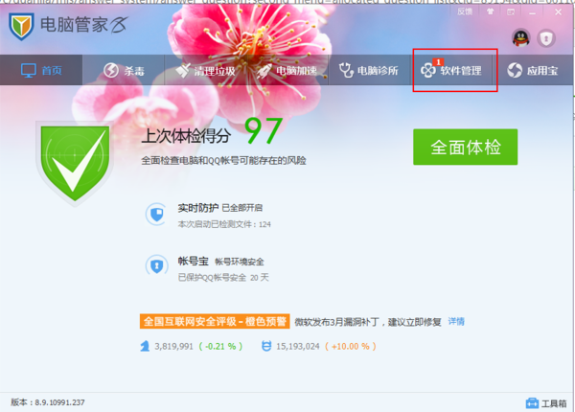Click the blue IE browser stats icon
The width and height of the screenshot is (575, 412).
266,346
